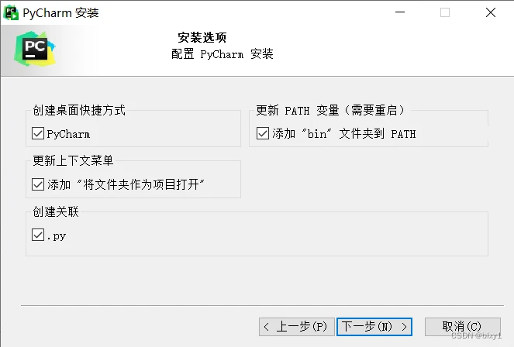This screenshot has width=514, height=347.
Task: Click the 安装选项 heading
Action: tap(202, 37)
